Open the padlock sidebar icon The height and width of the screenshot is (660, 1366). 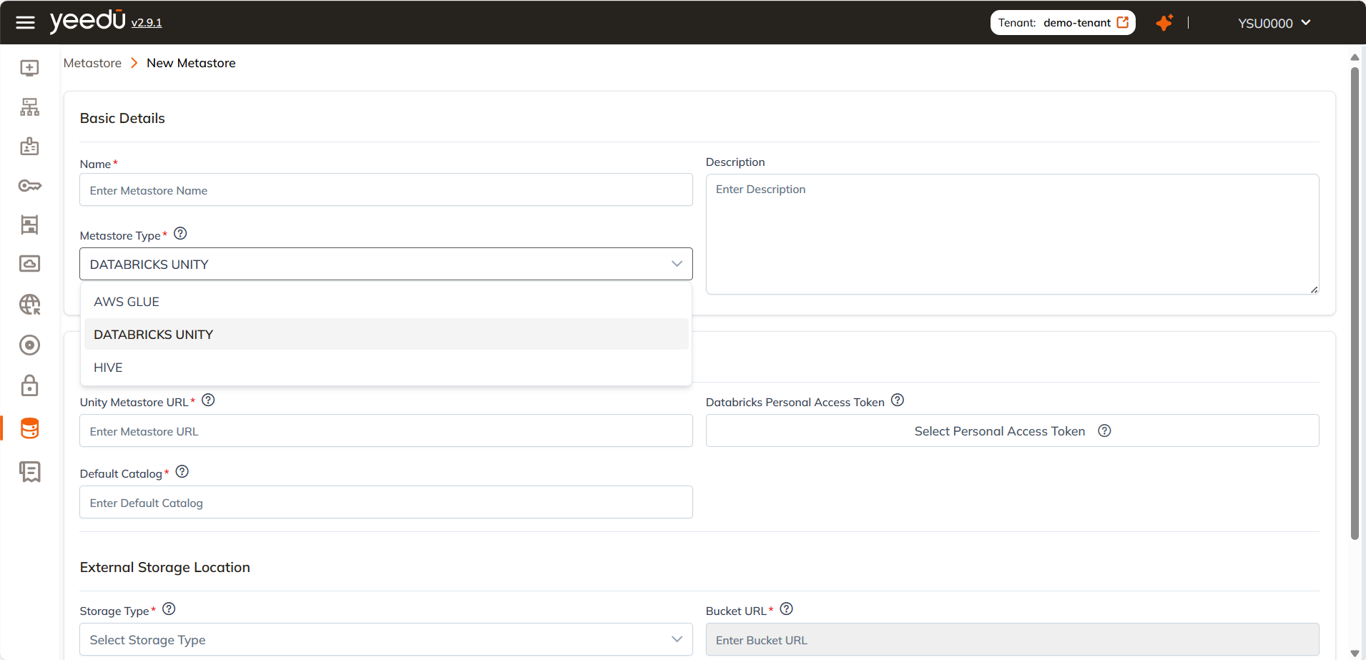click(29, 385)
